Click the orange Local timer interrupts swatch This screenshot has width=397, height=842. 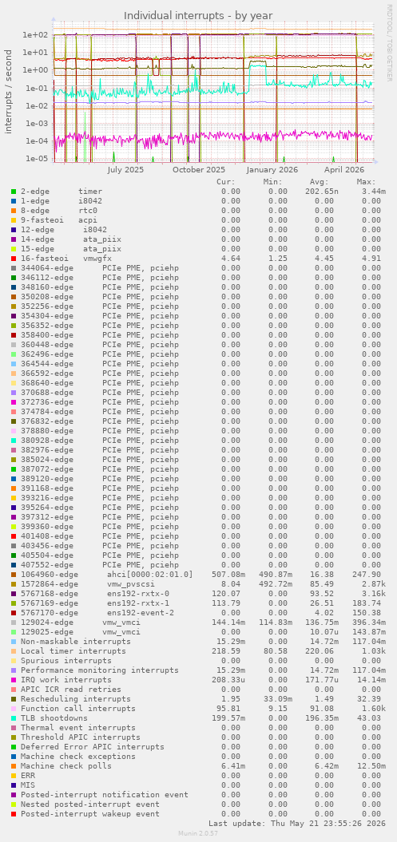point(13,650)
